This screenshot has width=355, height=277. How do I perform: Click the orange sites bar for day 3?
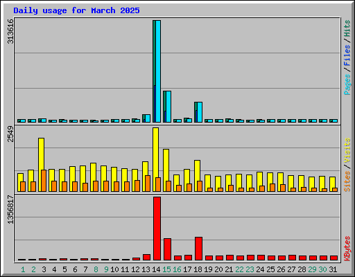(x=44, y=181)
